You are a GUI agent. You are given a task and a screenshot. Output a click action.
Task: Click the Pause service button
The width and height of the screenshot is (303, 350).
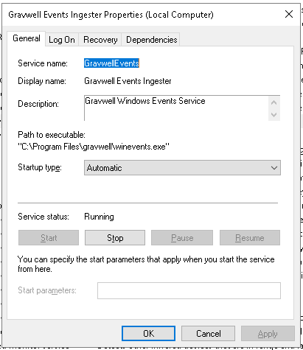point(182,238)
